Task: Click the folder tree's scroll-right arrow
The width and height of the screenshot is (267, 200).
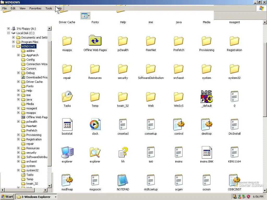Action: point(45,190)
